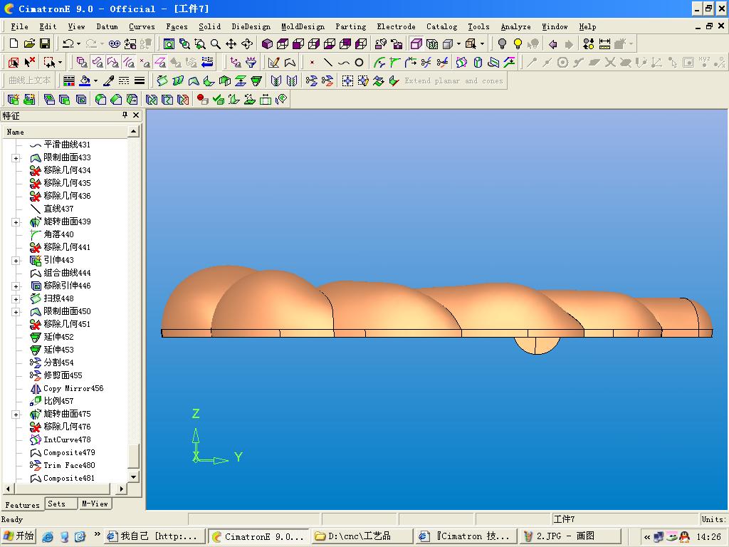This screenshot has height=547, width=729.
Task: Open the Analyze menu
Action: pyautogui.click(x=515, y=26)
